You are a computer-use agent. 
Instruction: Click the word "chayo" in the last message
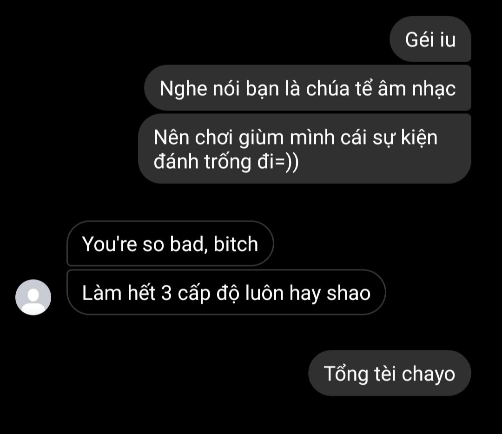(x=428, y=374)
